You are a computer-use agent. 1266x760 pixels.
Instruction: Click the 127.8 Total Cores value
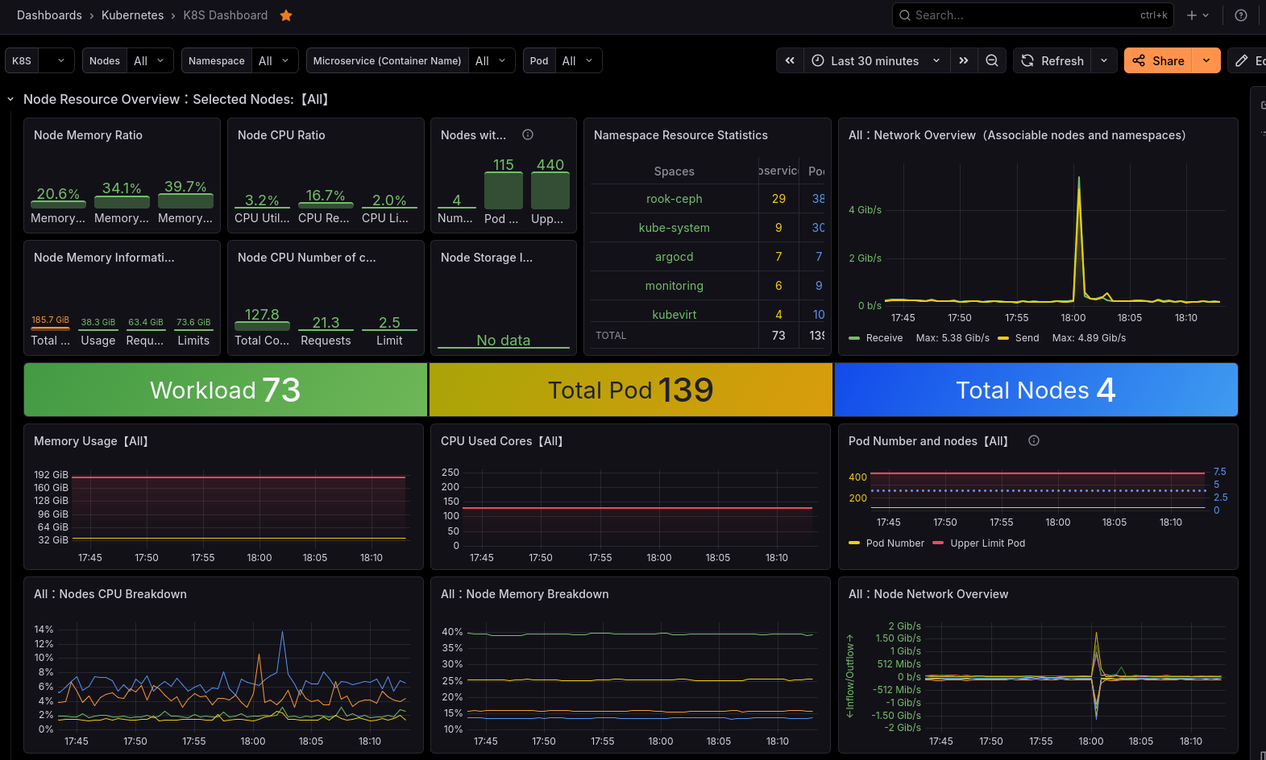(262, 314)
